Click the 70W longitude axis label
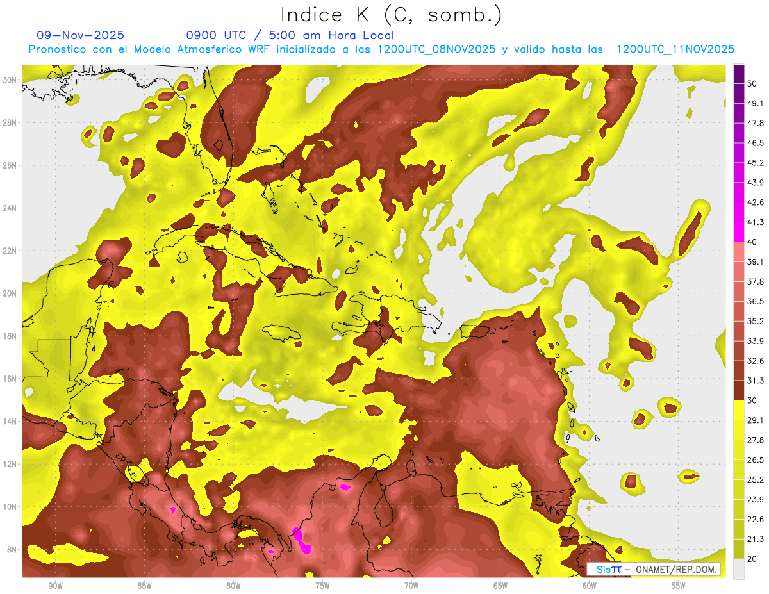This screenshot has height=594, width=769. tap(411, 586)
